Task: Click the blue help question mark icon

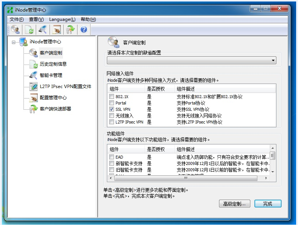Action: [x=84, y=29]
